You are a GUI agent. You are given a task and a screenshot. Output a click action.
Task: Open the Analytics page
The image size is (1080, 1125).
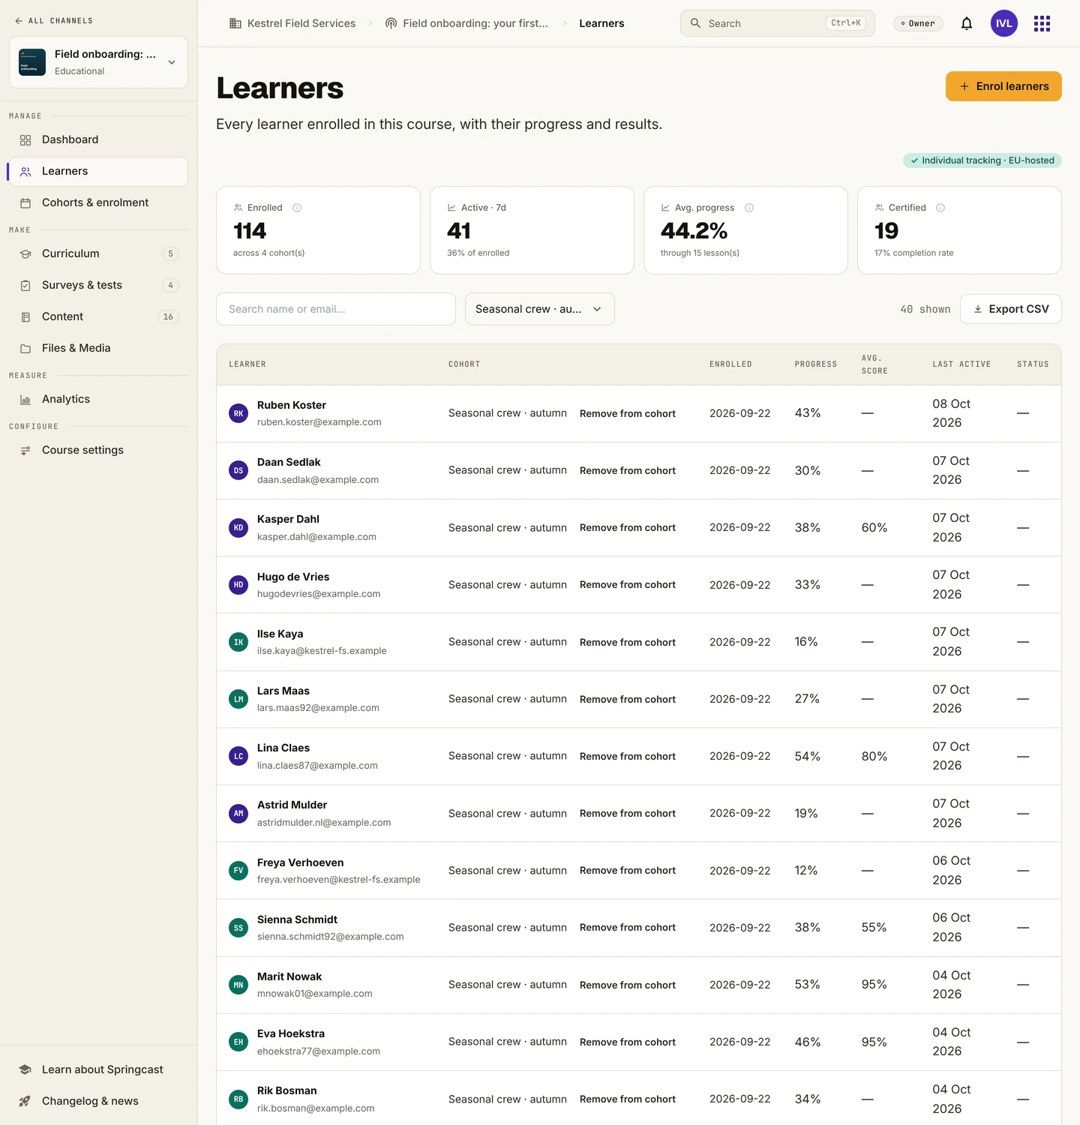(98, 399)
